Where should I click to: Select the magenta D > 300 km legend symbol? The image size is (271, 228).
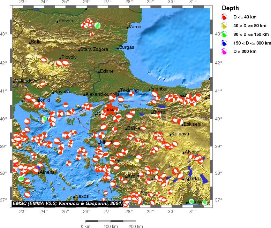click(225, 52)
